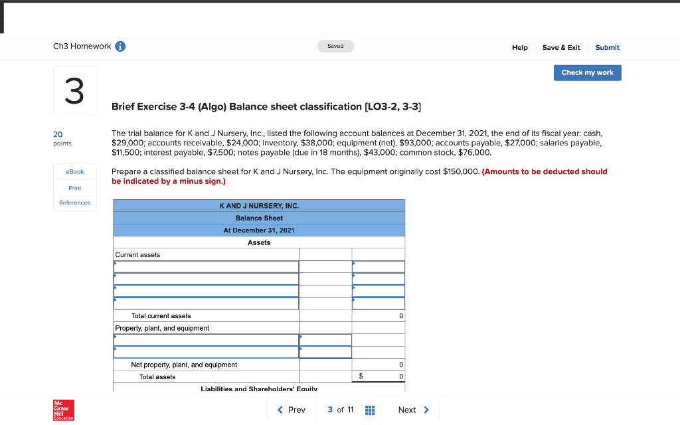The image size is (680, 425).
Task: Click the Check my work button
Action: pos(587,72)
